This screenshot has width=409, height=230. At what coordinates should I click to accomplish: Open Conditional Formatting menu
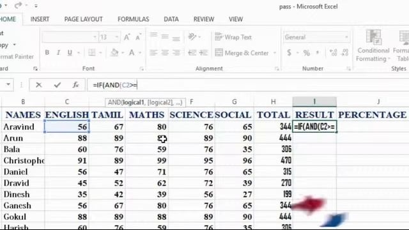[373, 46]
